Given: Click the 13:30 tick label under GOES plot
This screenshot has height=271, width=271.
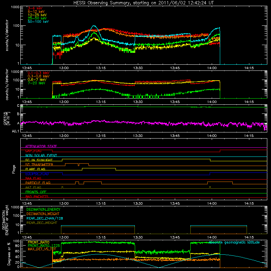Looking at the screenshot, I should 138,136.
